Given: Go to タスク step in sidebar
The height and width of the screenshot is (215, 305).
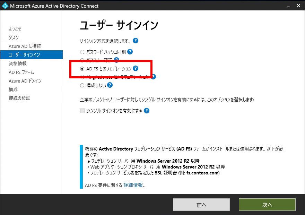Looking at the screenshot, I should 14,37.
